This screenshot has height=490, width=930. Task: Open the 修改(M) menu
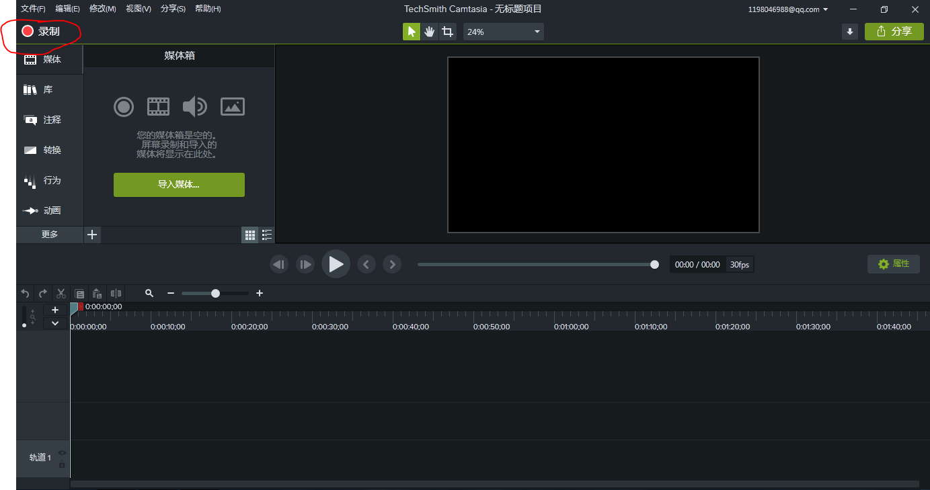103,9
